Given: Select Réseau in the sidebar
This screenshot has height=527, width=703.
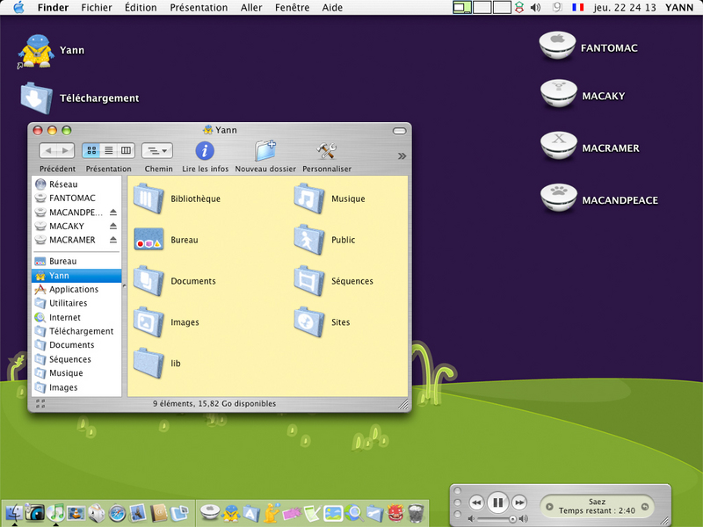Looking at the screenshot, I should [x=76, y=184].
